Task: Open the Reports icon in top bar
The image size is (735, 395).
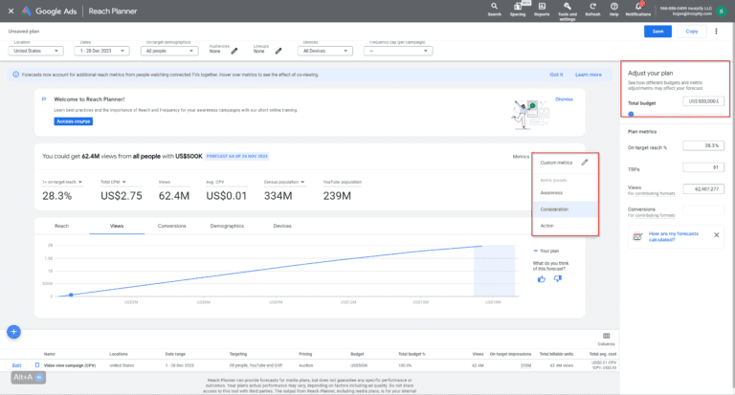Action: tap(542, 9)
